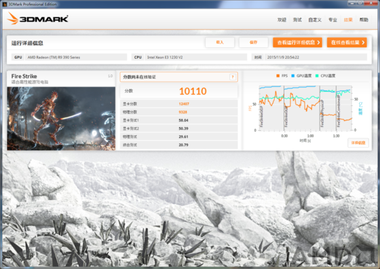Click the 载入 load button
380x269 pixels.
(219, 43)
